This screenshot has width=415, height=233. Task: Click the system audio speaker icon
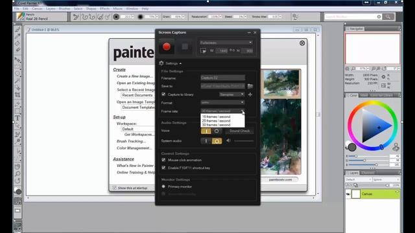coord(228,141)
